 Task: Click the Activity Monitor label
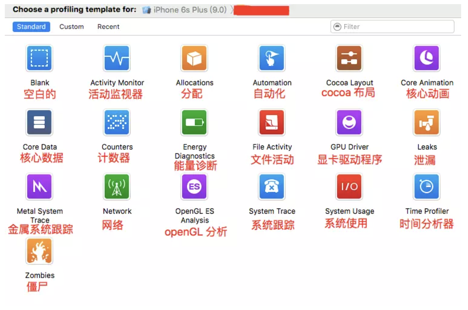117,83
